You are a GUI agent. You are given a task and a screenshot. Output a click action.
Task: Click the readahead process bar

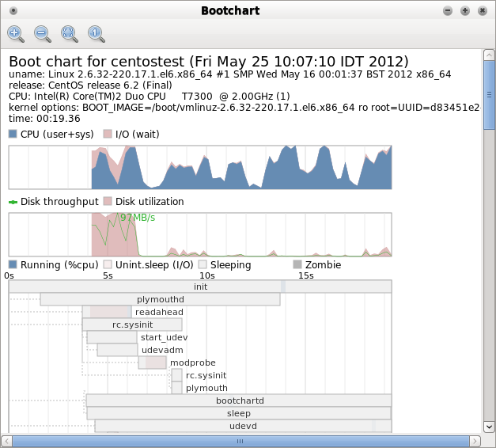point(107,312)
